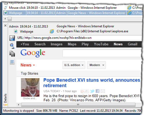
Task: Open the Modern layout dropdown
Action: coord(96,65)
